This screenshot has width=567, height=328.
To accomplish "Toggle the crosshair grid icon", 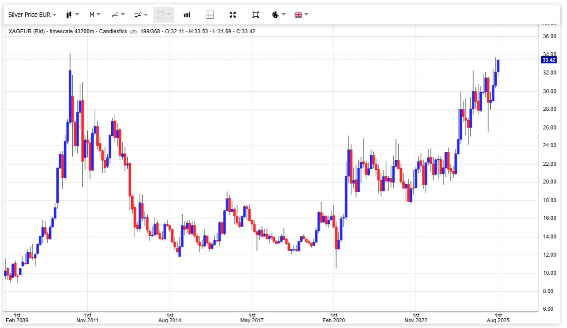I will click(x=210, y=15).
